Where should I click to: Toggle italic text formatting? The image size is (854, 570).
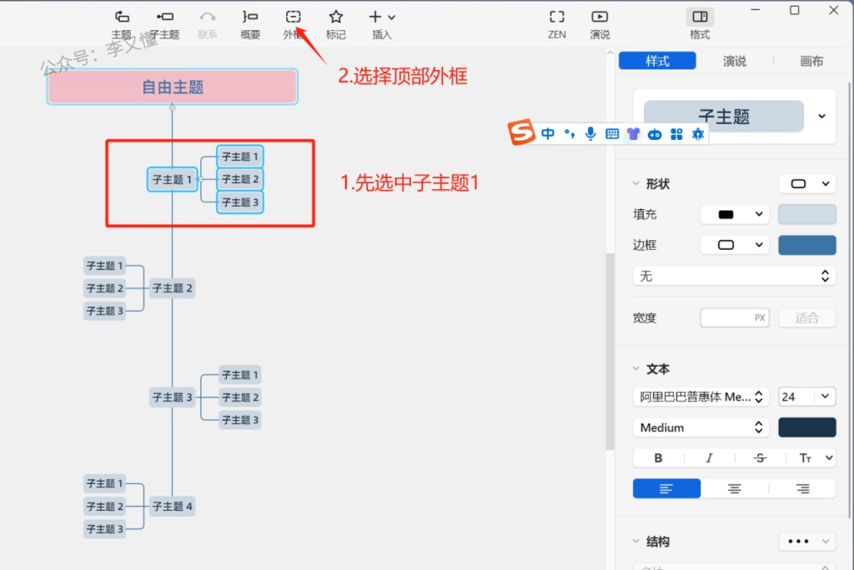click(709, 457)
